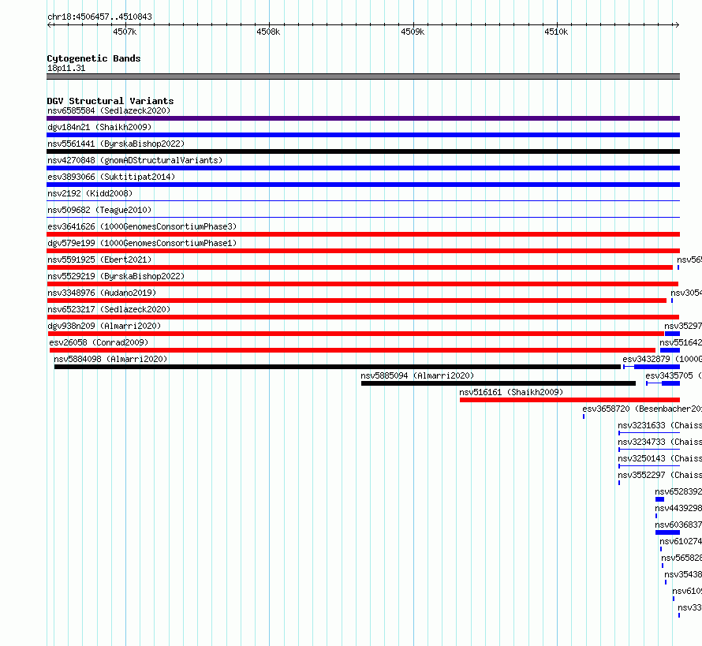This screenshot has width=702, height=646.
Task: Click the chr18:4506457..4510843 coordinate label
Action: pyautogui.click(x=99, y=17)
